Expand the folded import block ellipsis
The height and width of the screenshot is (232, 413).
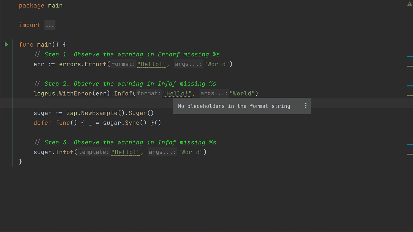(50, 25)
